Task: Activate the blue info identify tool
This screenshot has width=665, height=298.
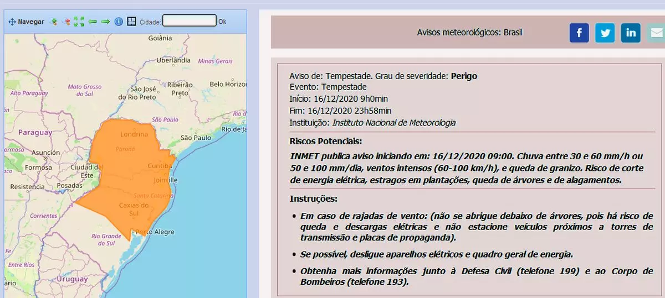Action: pyautogui.click(x=118, y=22)
